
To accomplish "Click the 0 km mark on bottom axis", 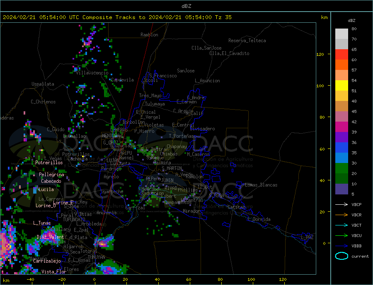I will click(x=94, y=280).
